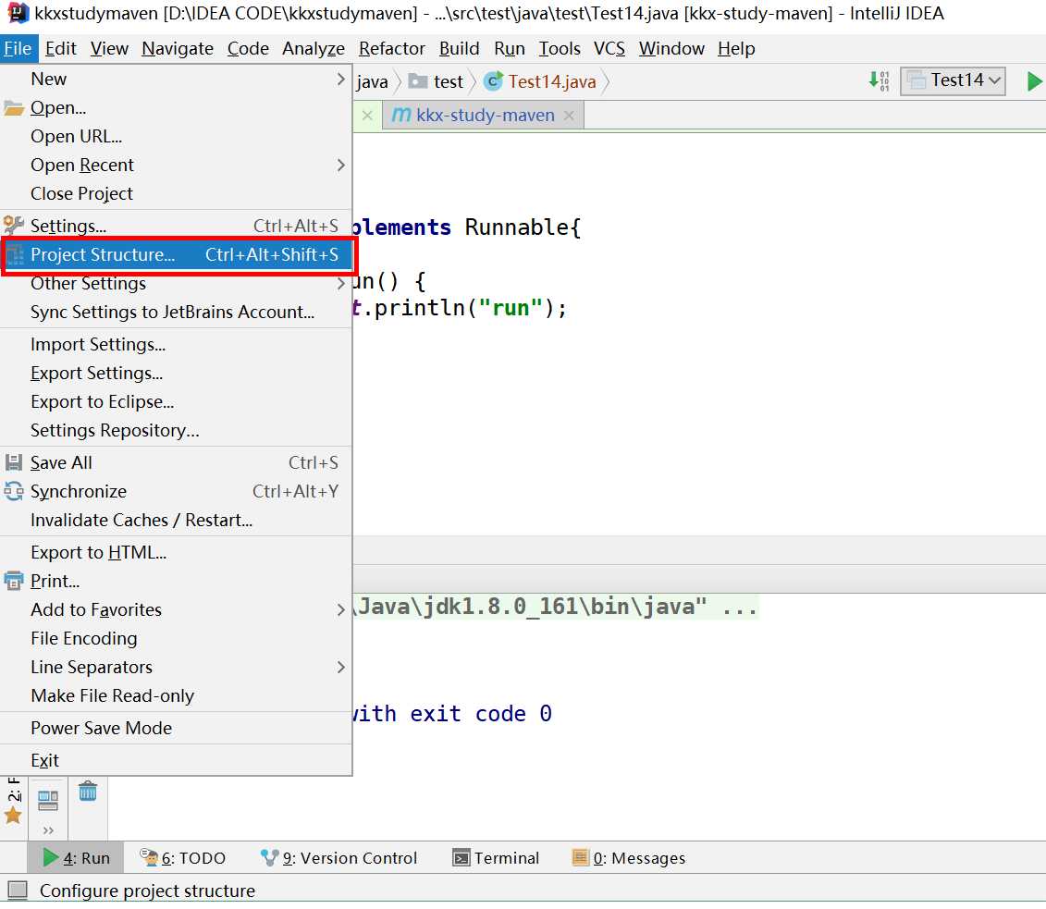Close the tab left of kkx-study-maven
The width and height of the screenshot is (1046, 909).
[367, 116]
